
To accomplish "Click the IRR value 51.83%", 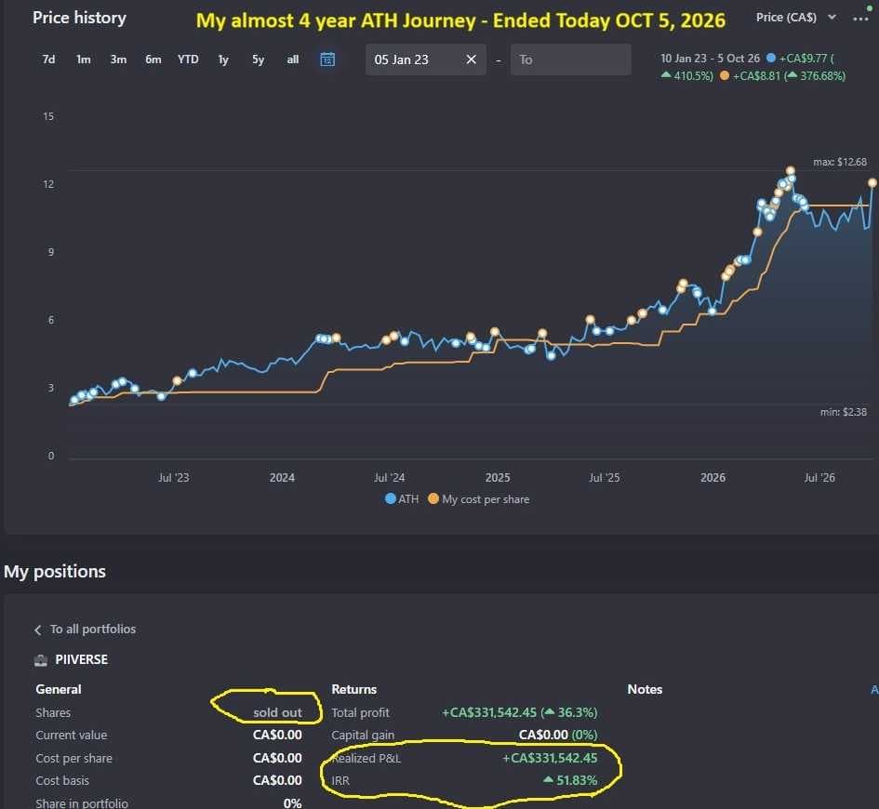I will (x=570, y=780).
